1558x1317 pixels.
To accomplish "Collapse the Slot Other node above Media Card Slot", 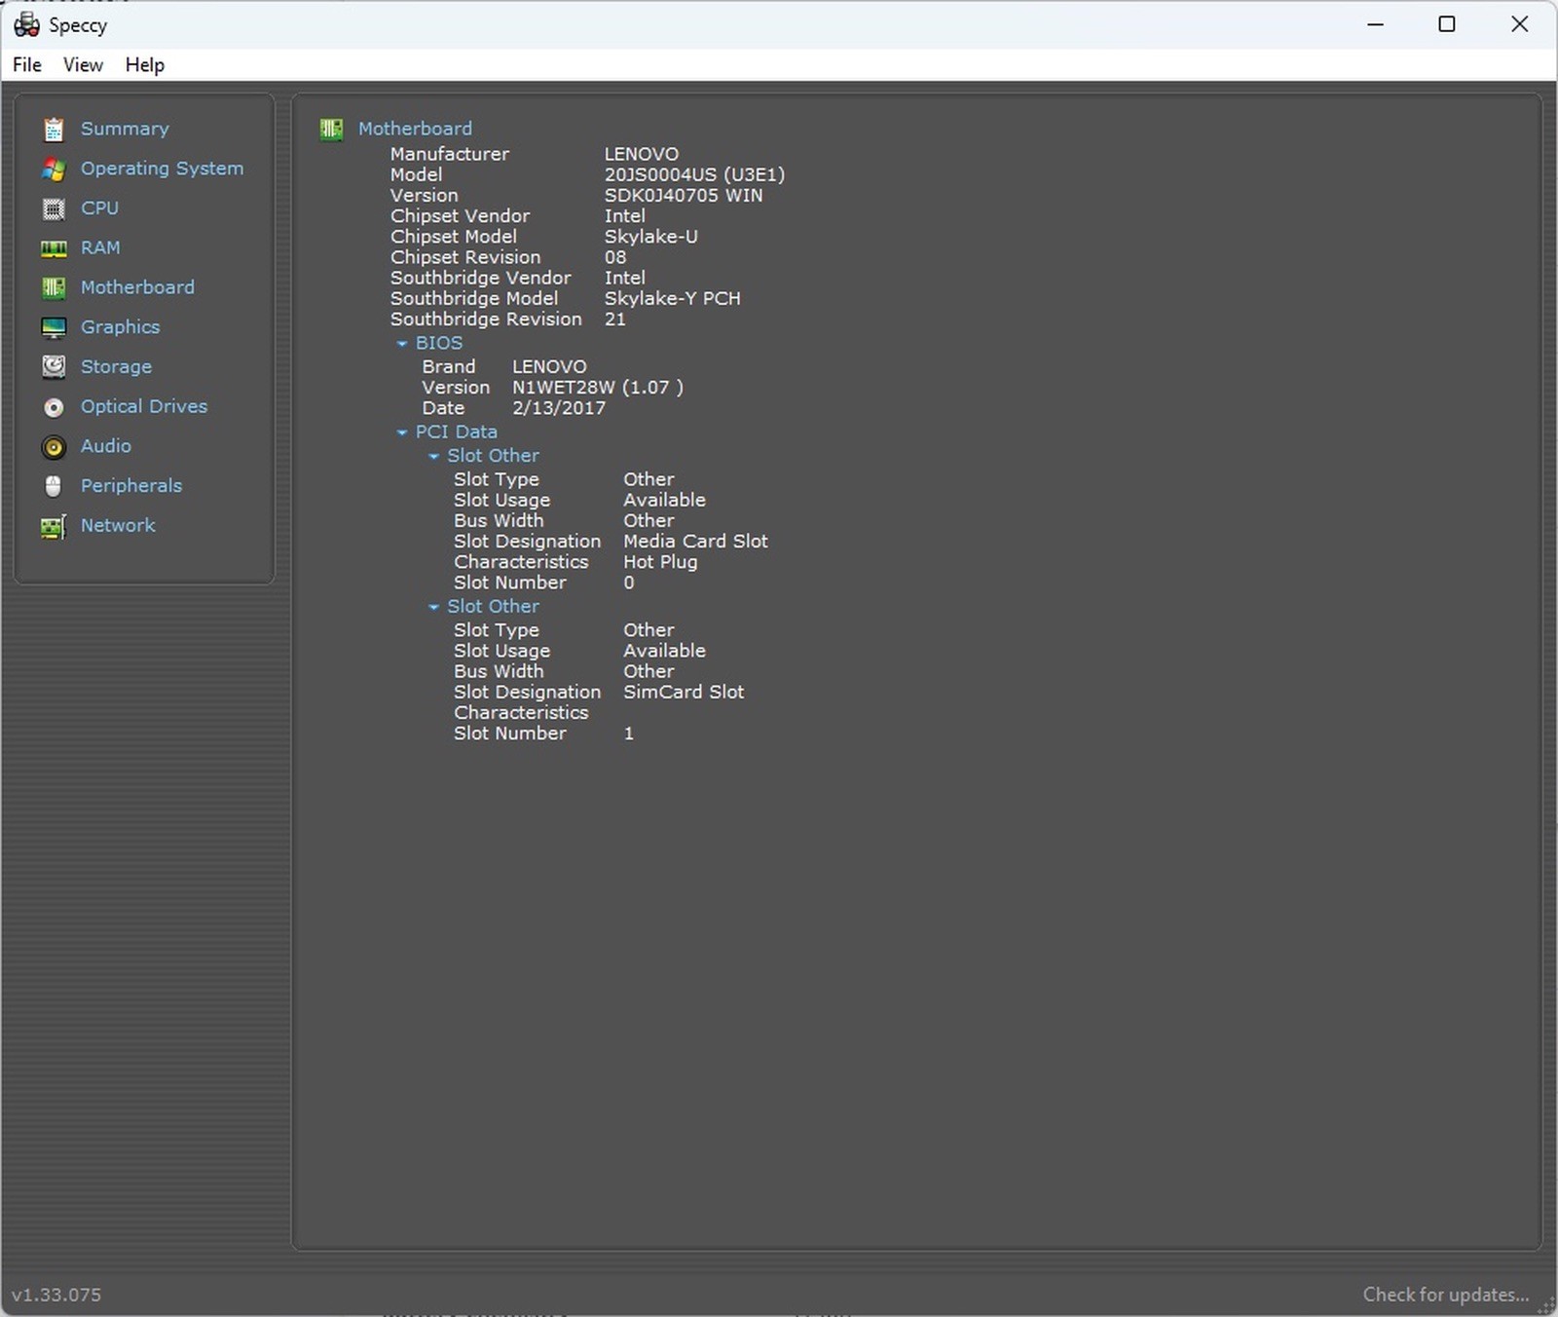I will [434, 456].
